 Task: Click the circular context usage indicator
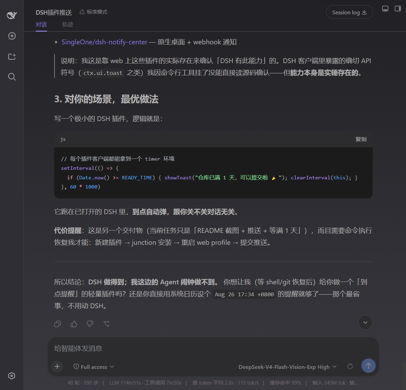350,366
